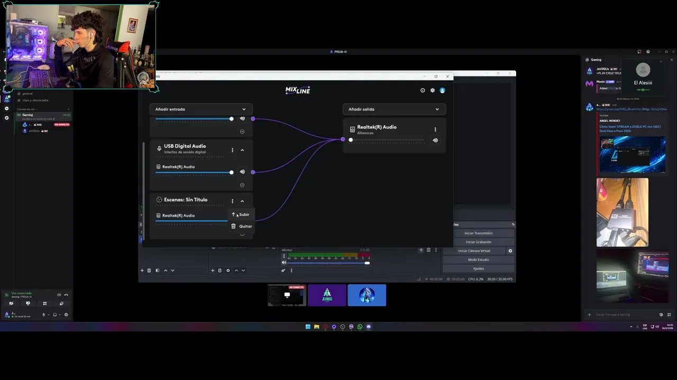Open Discord user settings gear

(66, 315)
